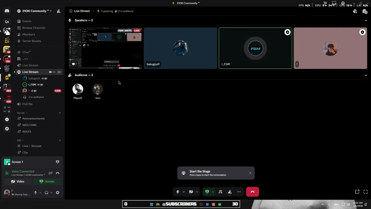The height and width of the screenshot is (209, 371).
Task: Click Video button in voice panel
Action: tap(18, 181)
